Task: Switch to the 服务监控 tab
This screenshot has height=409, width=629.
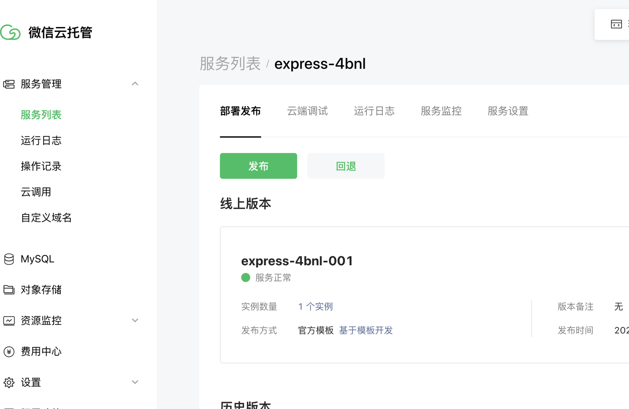Action: click(441, 111)
